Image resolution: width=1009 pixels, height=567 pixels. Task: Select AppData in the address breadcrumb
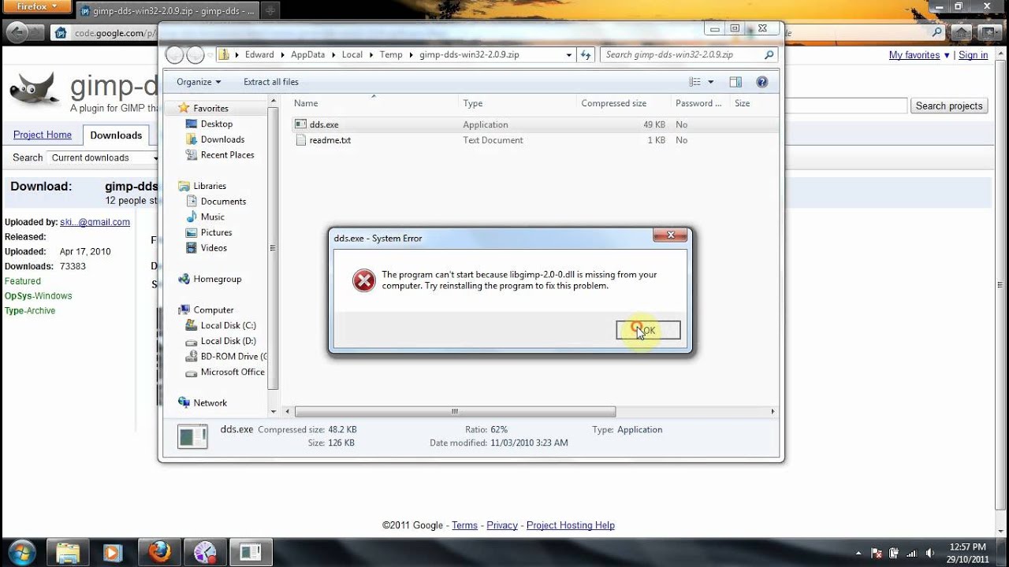(x=307, y=54)
